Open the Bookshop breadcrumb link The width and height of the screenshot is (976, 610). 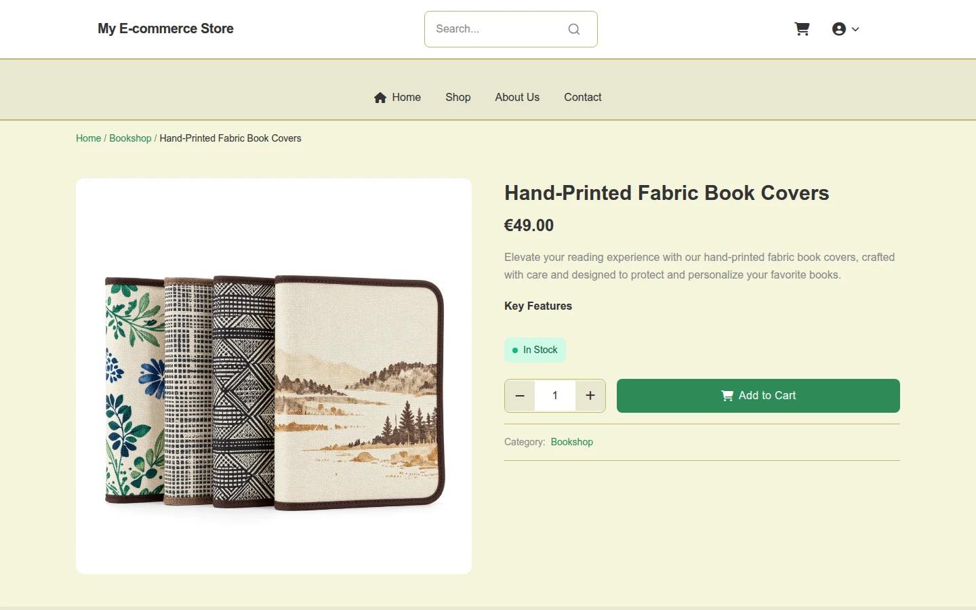pyautogui.click(x=130, y=138)
